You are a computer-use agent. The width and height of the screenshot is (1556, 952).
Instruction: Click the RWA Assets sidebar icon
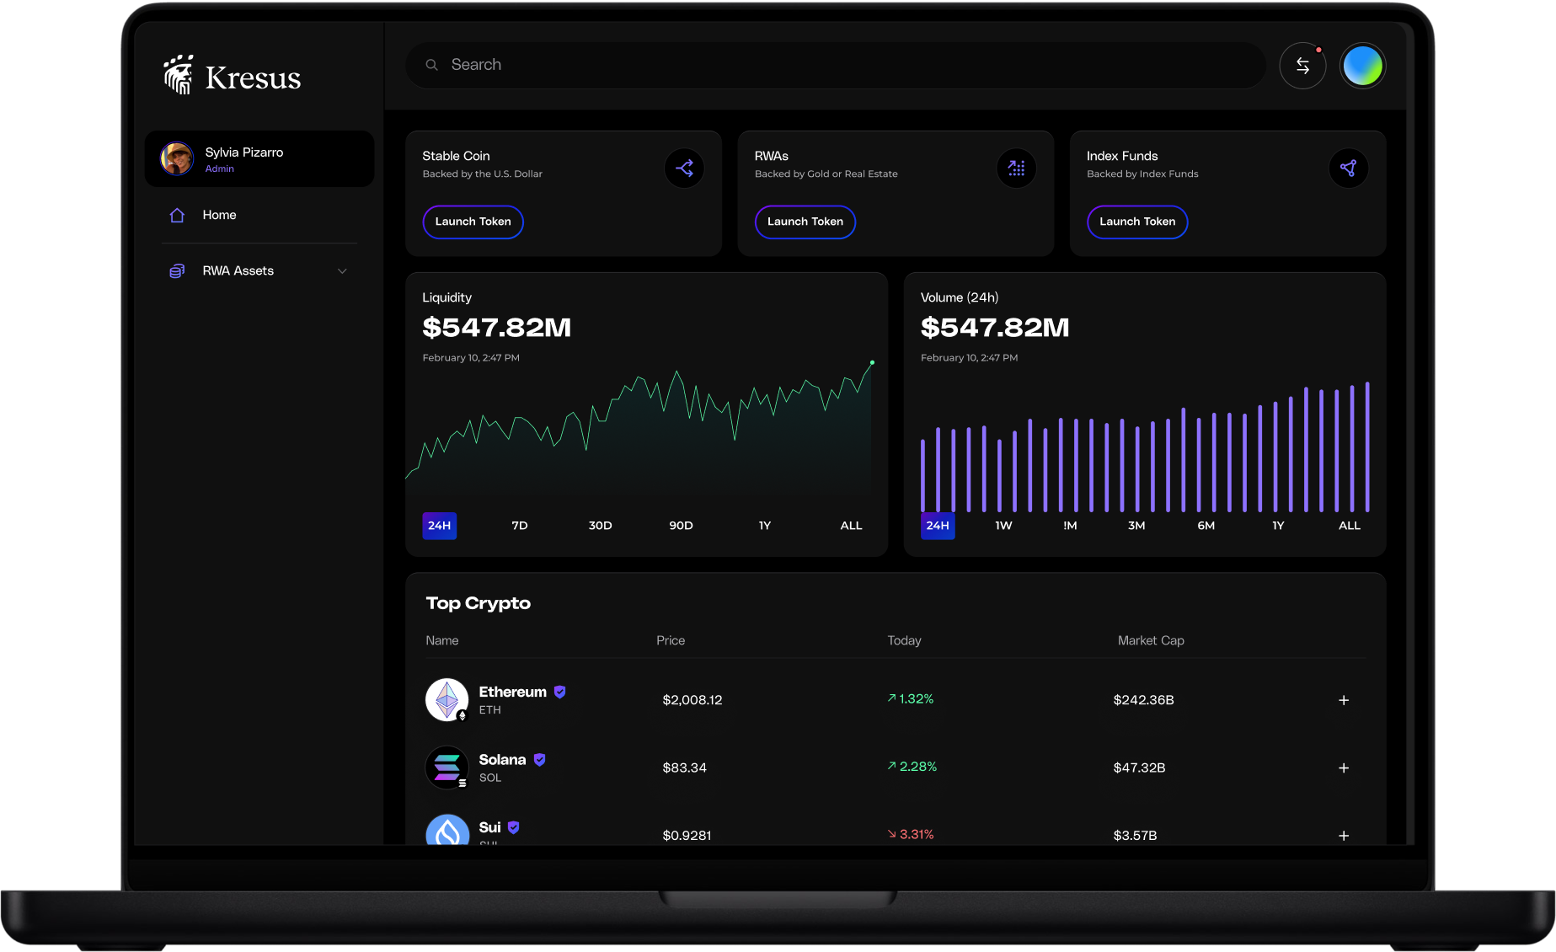coord(176,270)
